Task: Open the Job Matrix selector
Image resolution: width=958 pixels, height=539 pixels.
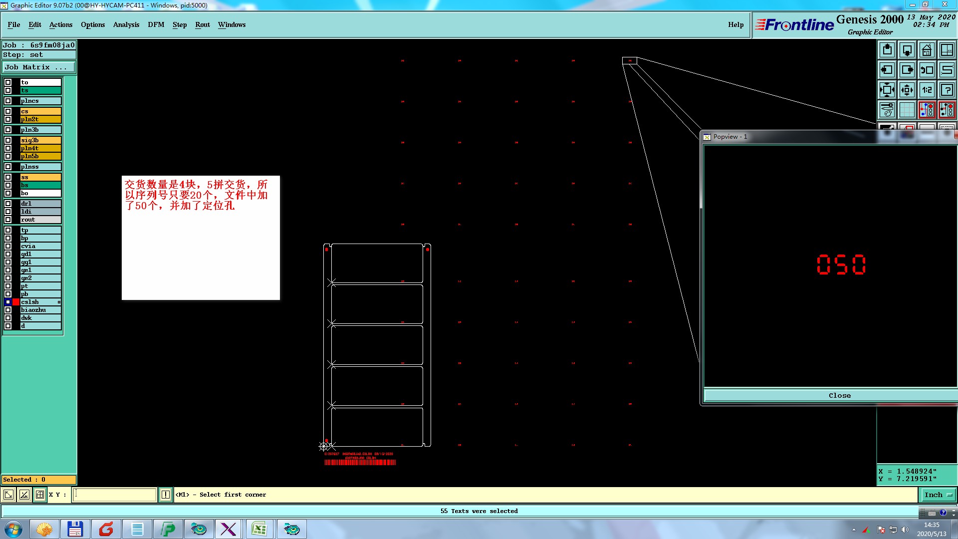Action: (x=39, y=67)
